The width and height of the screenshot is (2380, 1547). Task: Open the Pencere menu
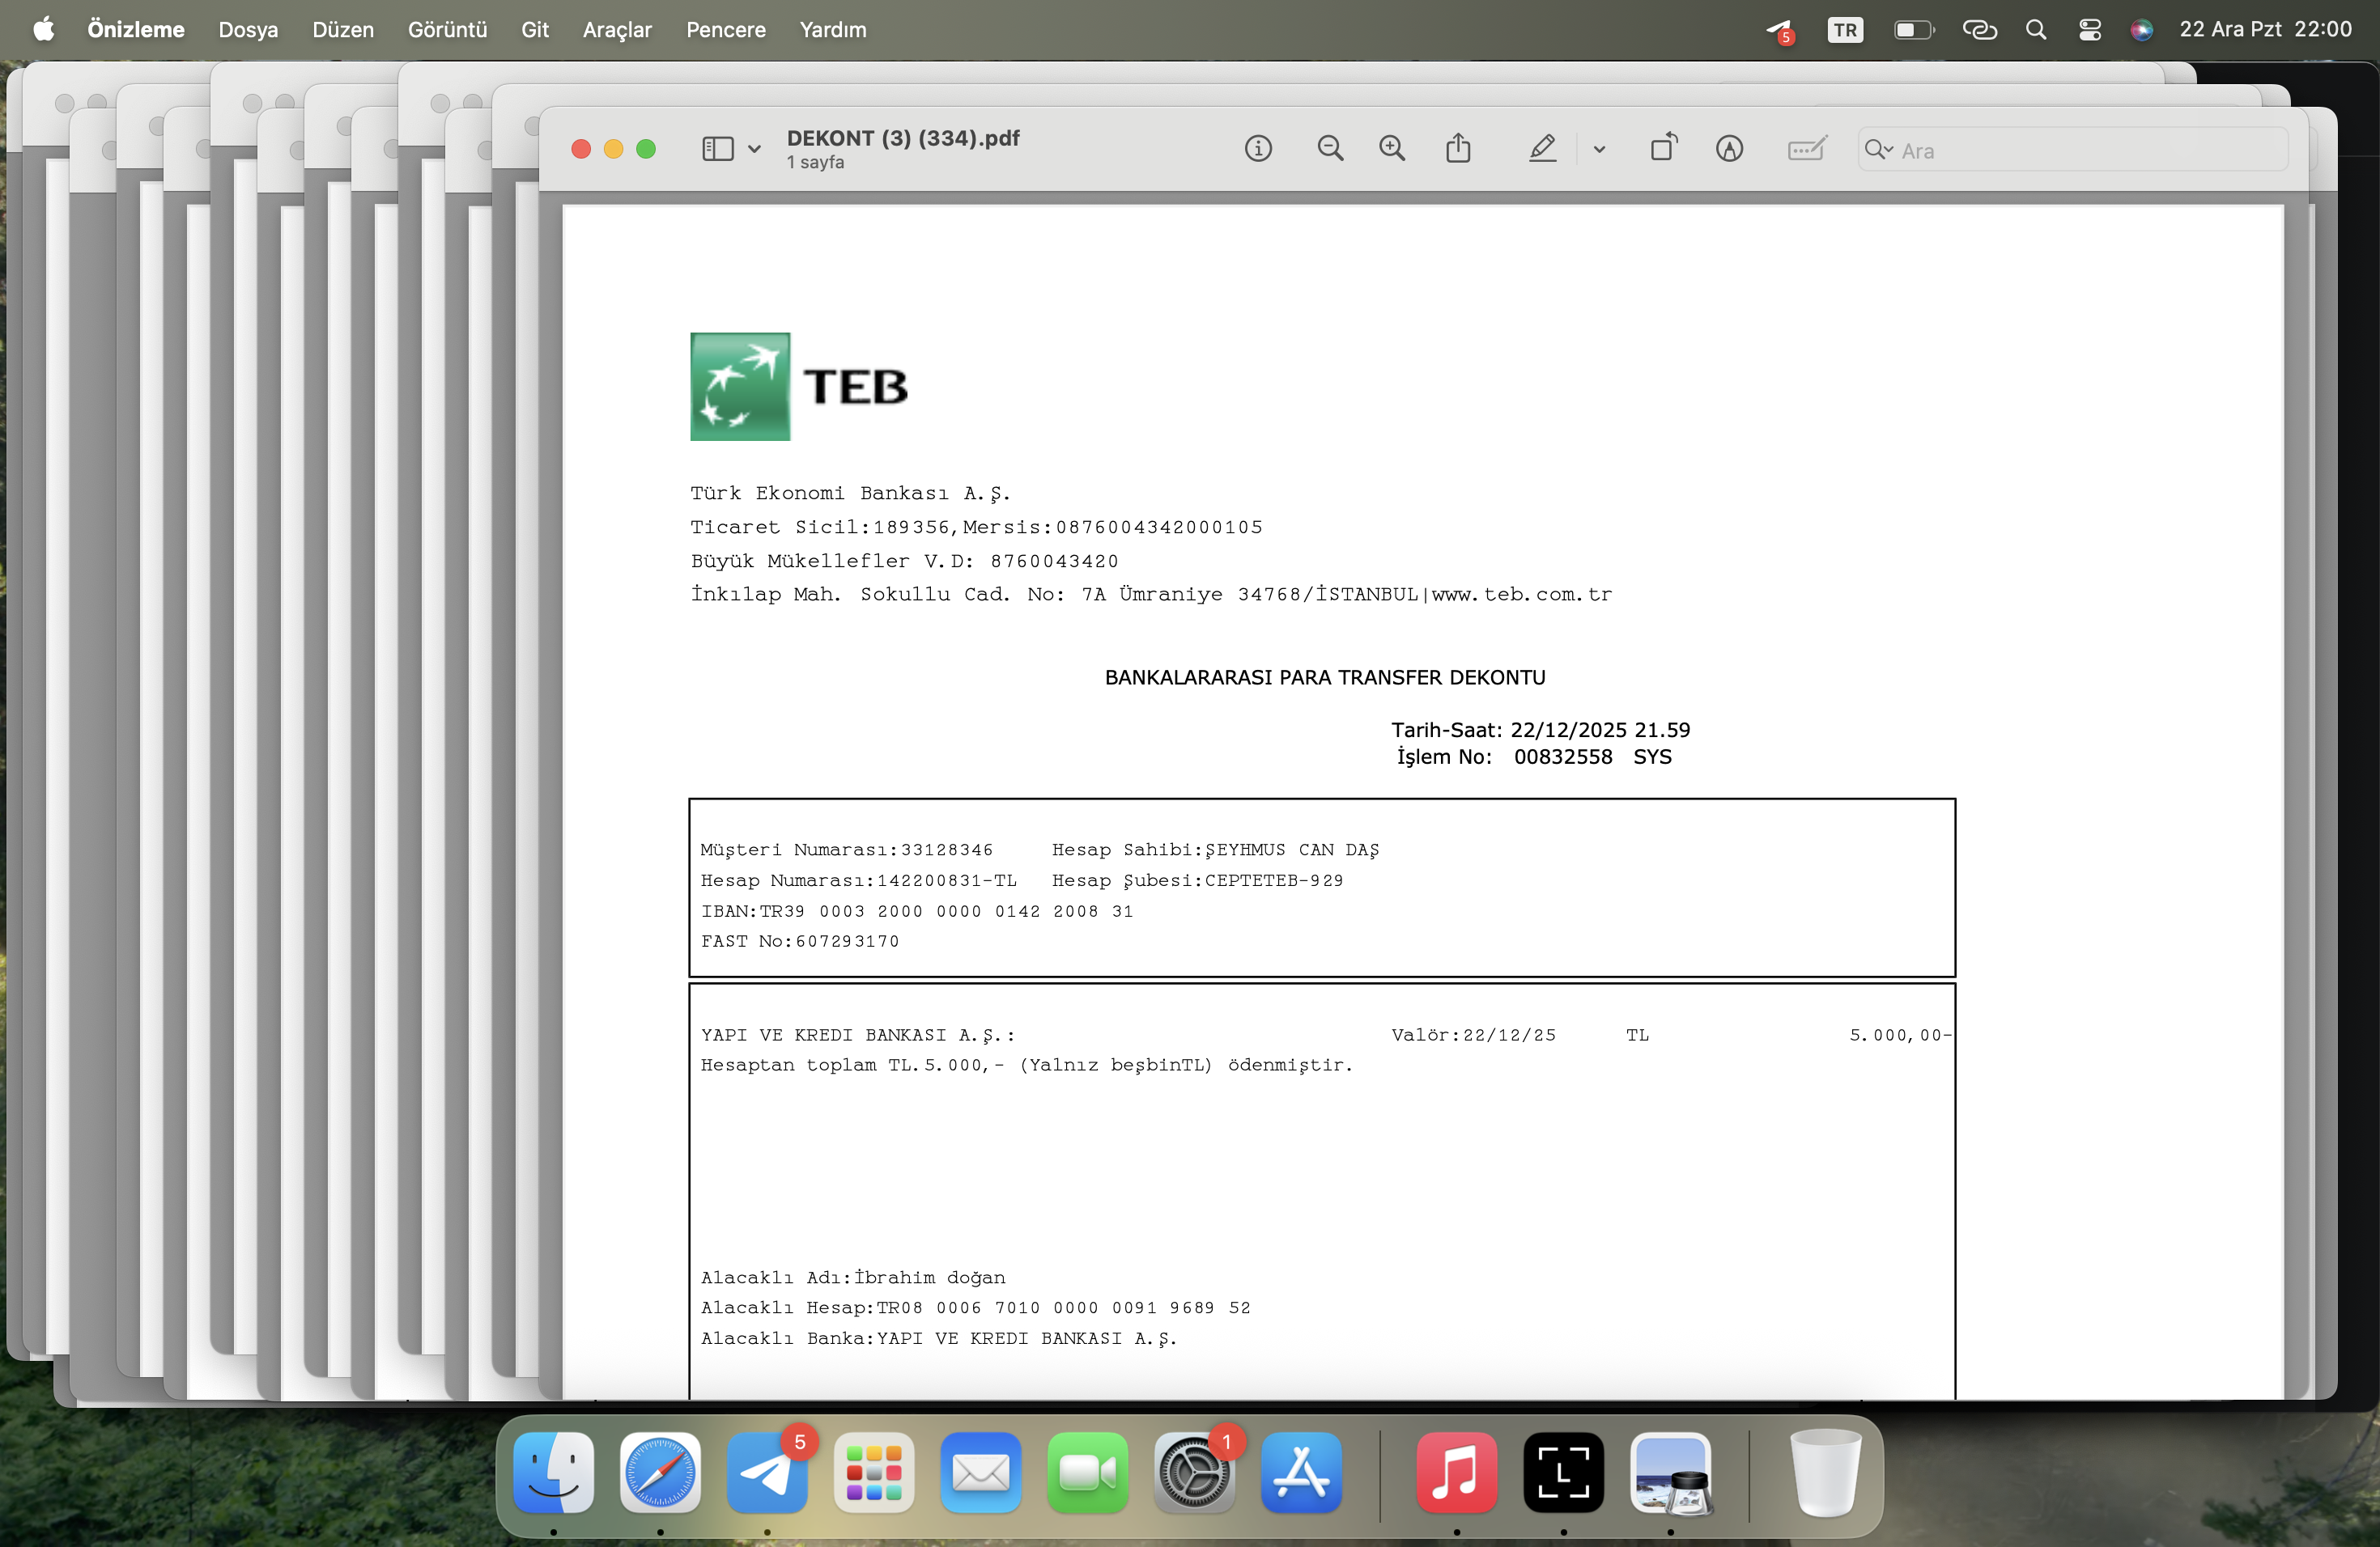click(726, 30)
